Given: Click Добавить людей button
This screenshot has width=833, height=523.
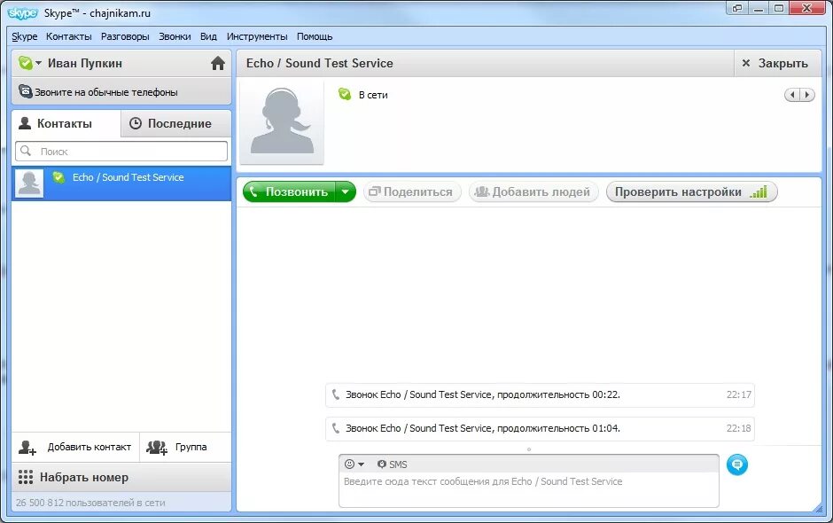Looking at the screenshot, I should click(x=533, y=191).
